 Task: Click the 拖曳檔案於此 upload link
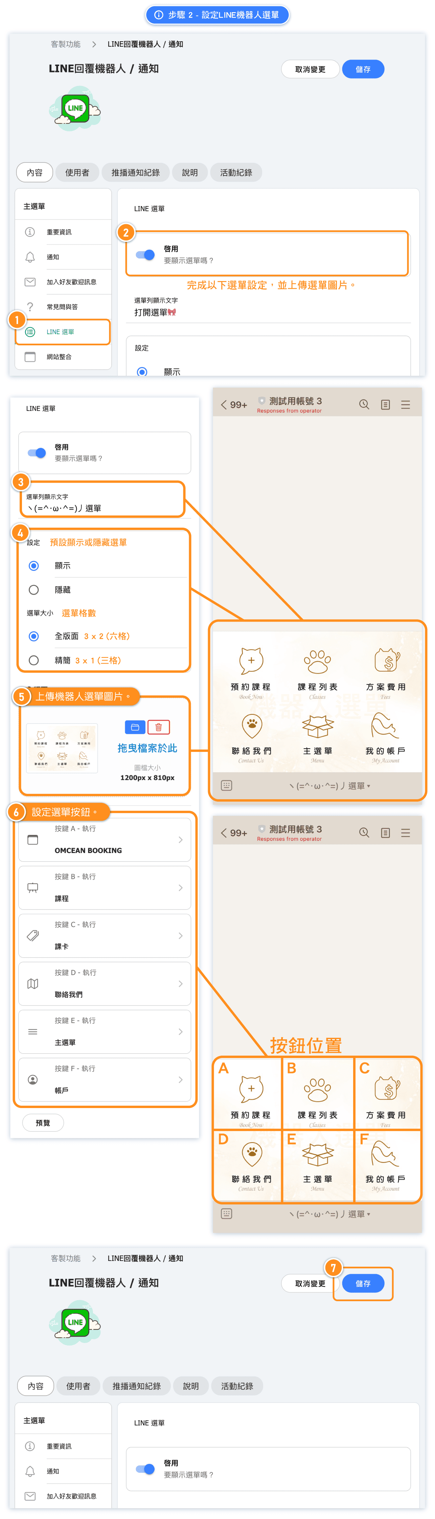pyautogui.click(x=147, y=748)
